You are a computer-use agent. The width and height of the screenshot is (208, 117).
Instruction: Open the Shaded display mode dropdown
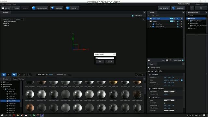pyautogui.click(x=19, y=19)
